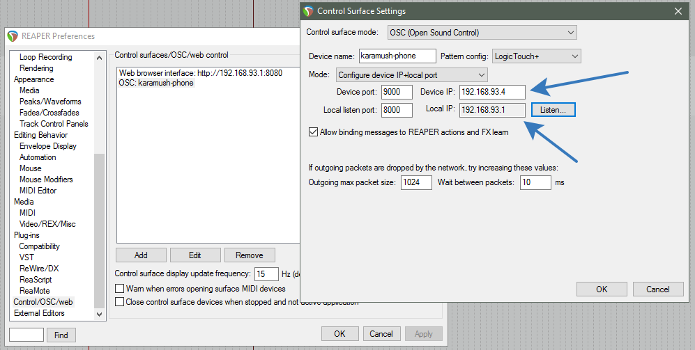
Task: Open the Pattern config LogicTouch+ dropdown
Action: click(536, 56)
